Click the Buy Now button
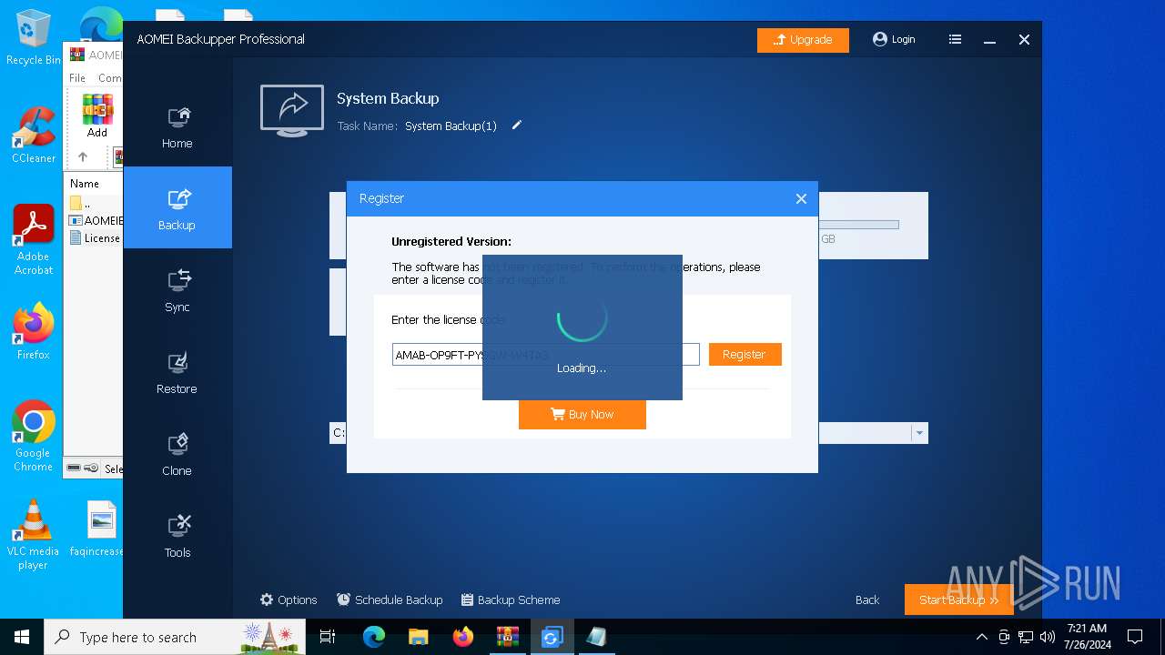This screenshot has width=1165, height=655. tap(582, 414)
